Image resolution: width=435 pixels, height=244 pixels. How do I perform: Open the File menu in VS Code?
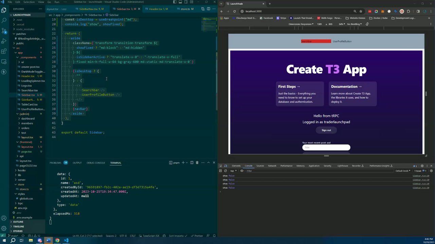(10, 2)
